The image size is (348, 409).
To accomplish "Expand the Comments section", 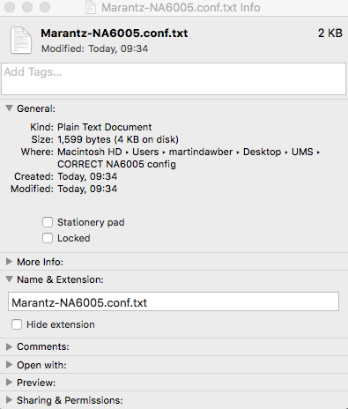I will [x=9, y=346].
